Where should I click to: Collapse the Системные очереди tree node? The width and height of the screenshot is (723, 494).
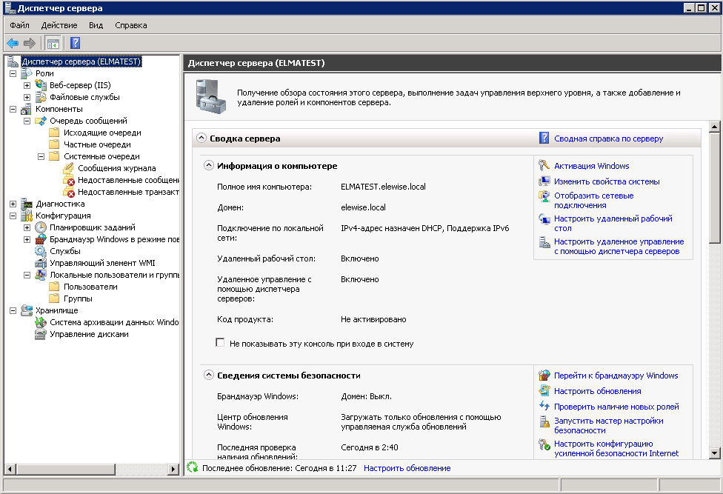(41, 156)
